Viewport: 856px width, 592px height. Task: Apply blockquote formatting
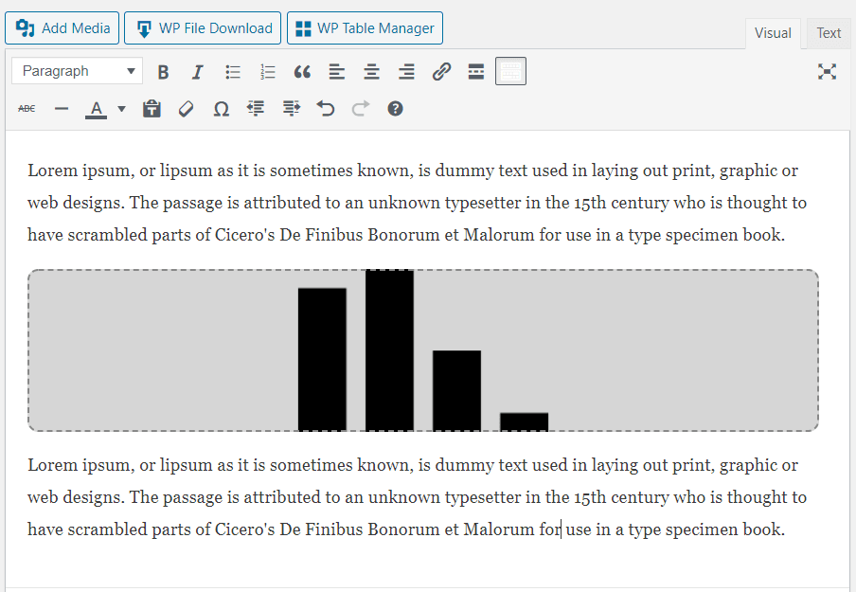(x=302, y=72)
